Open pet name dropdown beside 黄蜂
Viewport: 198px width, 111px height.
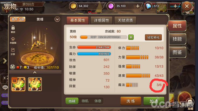pyautogui.click(x=57, y=19)
